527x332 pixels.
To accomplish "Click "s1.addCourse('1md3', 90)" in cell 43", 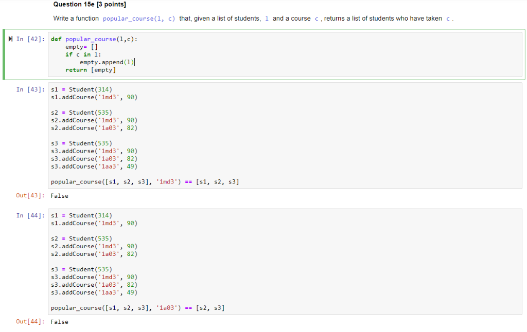I will click(94, 97).
